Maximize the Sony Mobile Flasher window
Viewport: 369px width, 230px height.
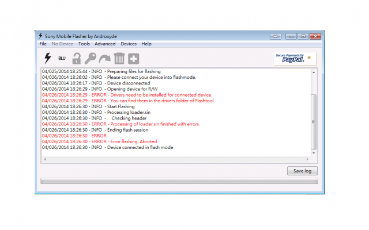[x=303, y=36]
